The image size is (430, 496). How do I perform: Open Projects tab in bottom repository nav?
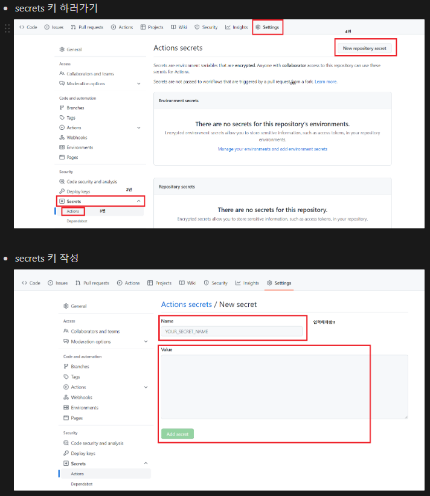click(159, 283)
